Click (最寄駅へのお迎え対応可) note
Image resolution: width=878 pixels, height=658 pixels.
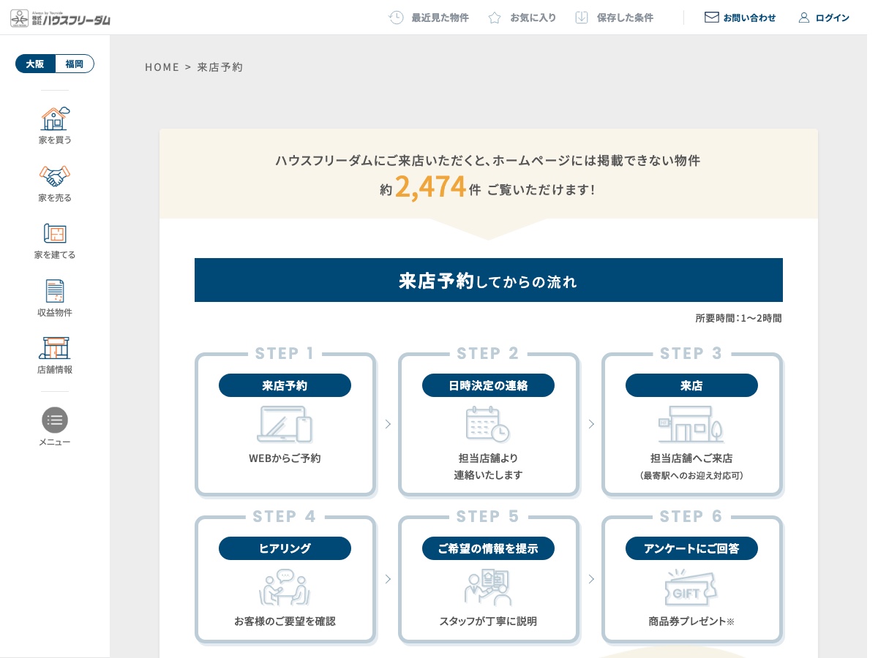point(691,476)
